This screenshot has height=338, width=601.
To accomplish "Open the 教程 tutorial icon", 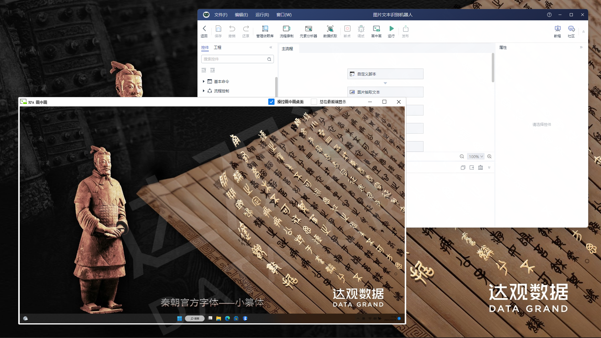I will (557, 29).
